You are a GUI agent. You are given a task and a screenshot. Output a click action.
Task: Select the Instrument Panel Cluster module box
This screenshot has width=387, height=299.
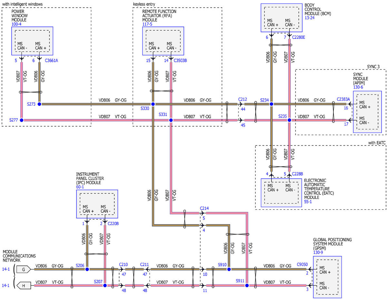pos(97,204)
